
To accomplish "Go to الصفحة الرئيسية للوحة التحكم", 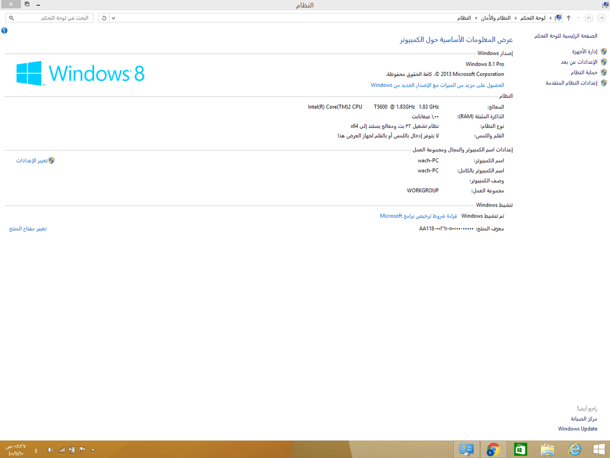I will pyautogui.click(x=566, y=36).
